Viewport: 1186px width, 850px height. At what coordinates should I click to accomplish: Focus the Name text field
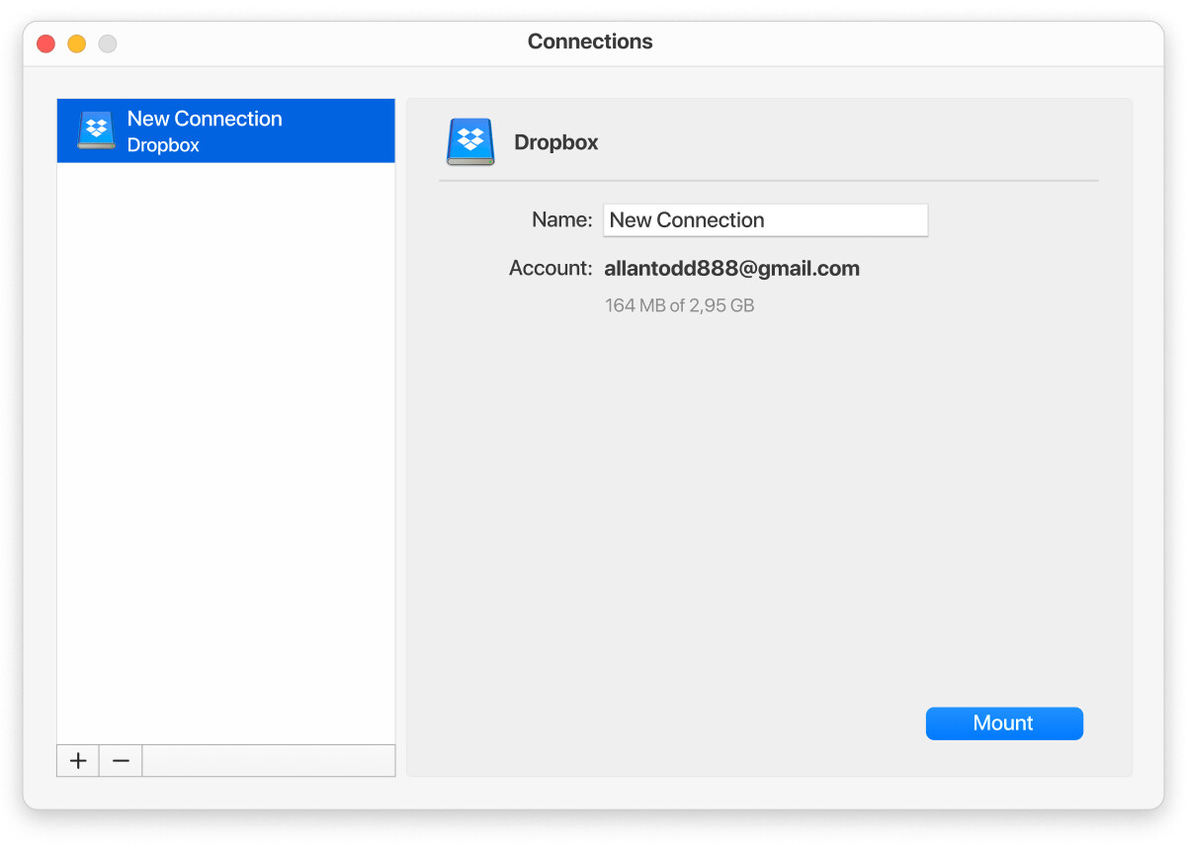click(765, 220)
